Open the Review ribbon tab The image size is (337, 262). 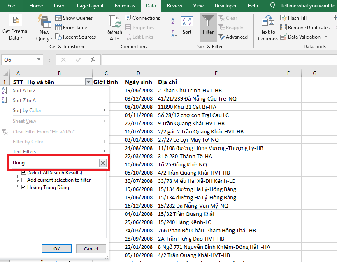[x=174, y=6]
